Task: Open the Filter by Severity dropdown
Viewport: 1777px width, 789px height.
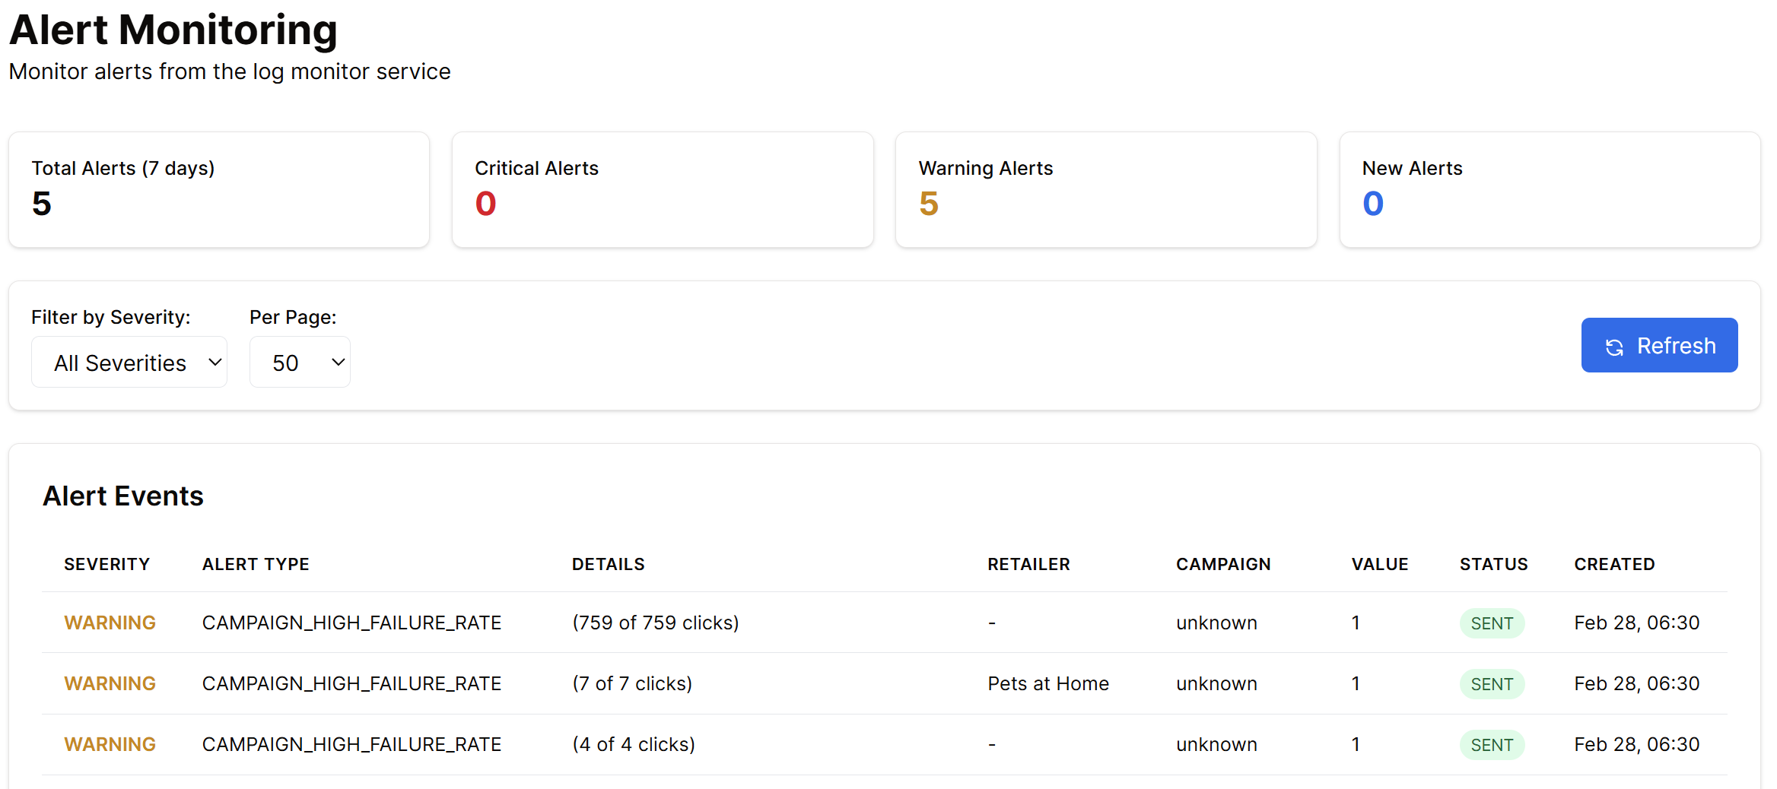Action: [x=129, y=362]
